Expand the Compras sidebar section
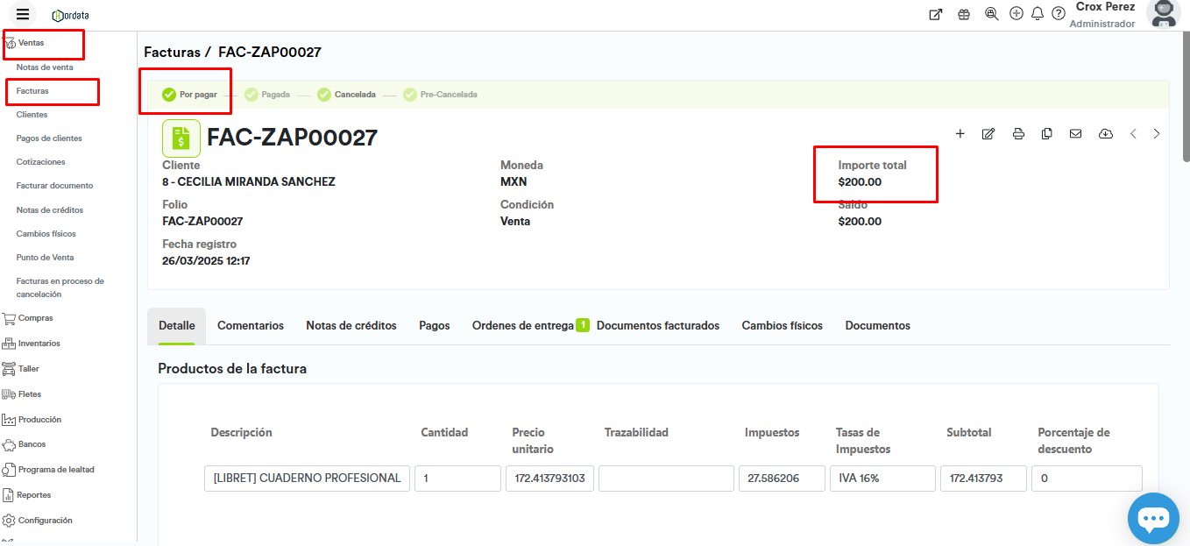Viewport: 1190px width, 546px height. tap(35, 318)
